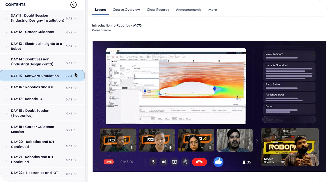Mute Divya's microphone on her video tile

click(210, 148)
